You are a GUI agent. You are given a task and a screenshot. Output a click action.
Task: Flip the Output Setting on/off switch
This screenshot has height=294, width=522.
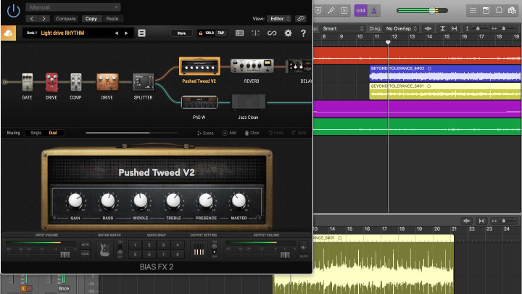pyautogui.click(x=215, y=249)
